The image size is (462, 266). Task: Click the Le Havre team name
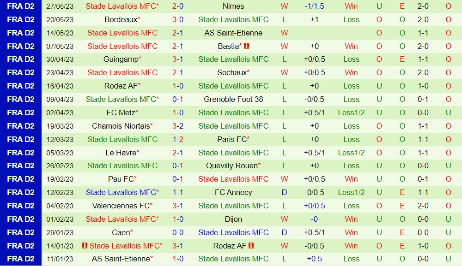click(121, 153)
